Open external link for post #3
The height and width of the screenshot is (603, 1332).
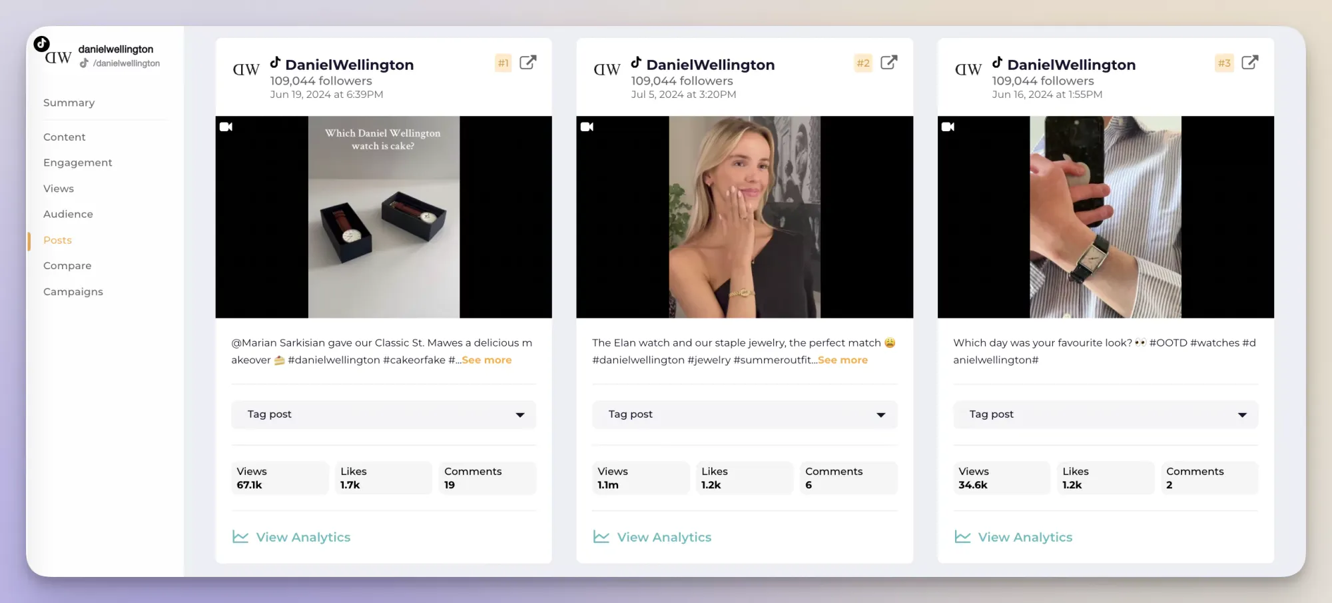pos(1249,63)
